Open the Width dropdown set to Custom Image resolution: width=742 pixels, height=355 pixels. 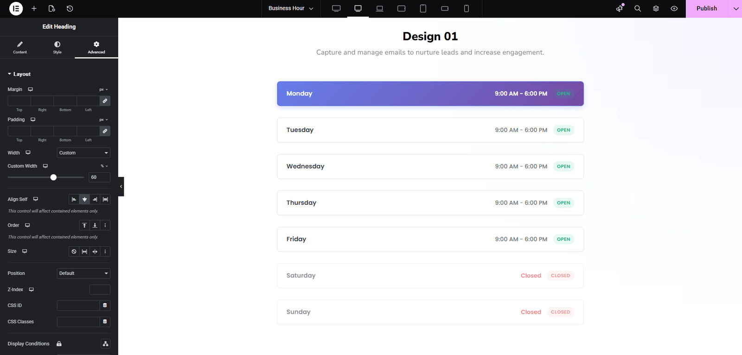pos(83,152)
